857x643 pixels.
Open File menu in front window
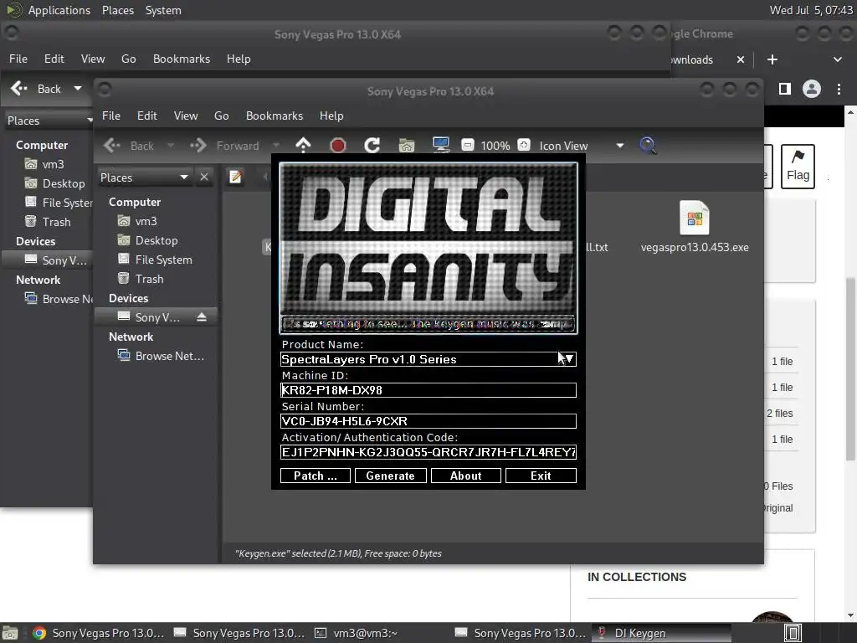click(111, 116)
